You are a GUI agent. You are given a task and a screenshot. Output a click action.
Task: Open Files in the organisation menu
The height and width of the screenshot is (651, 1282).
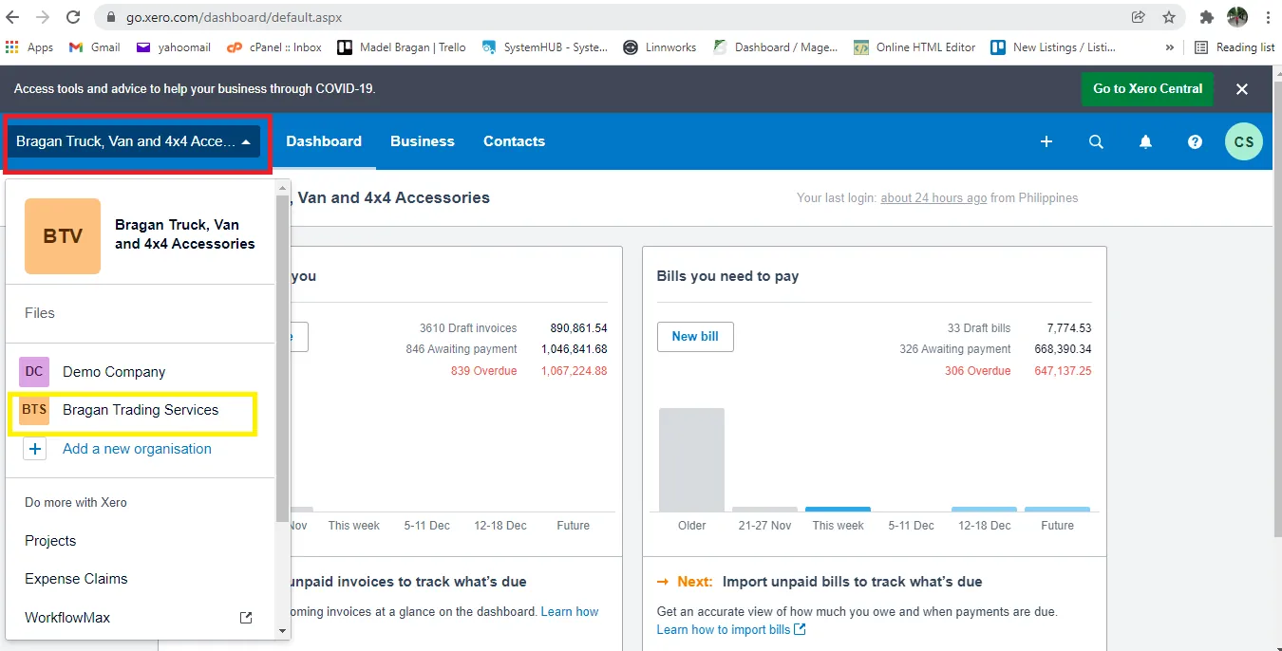(x=40, y=313)
